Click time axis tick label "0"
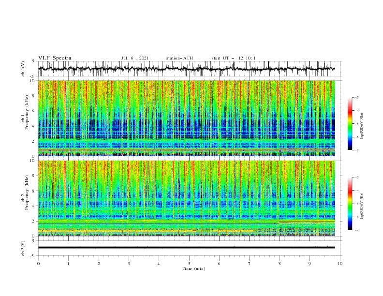383x296 pixels. pyautogui.click(x=38, y=264)
